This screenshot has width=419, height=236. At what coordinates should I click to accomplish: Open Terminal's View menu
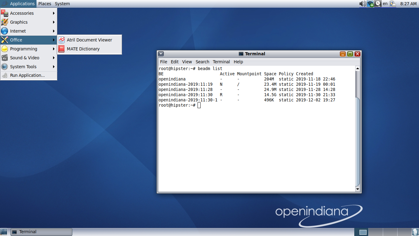[187, 62]
